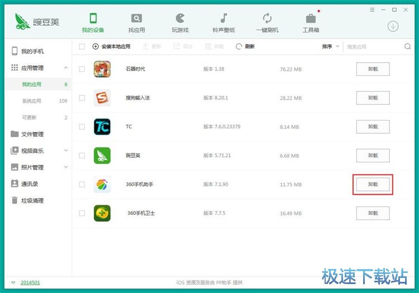The image size is (419, 293).
Task: Click the 版本 7.6.0.23379 text
Action: (x=222, y=127)
